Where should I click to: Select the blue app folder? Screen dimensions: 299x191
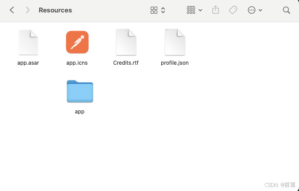click(80, 91)
